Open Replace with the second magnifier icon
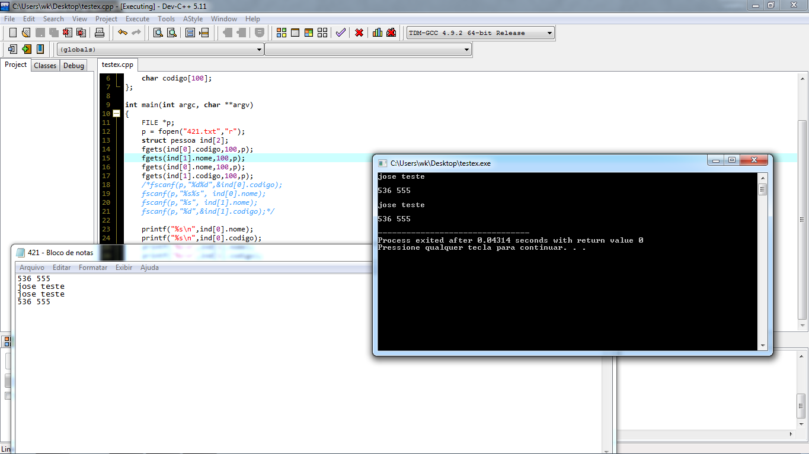809x454 pixels. (172, 33)
